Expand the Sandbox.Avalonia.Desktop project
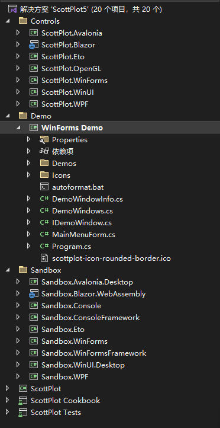Viewport: 220px width, 428px height. pyautogui.click(x=18, y=282)
